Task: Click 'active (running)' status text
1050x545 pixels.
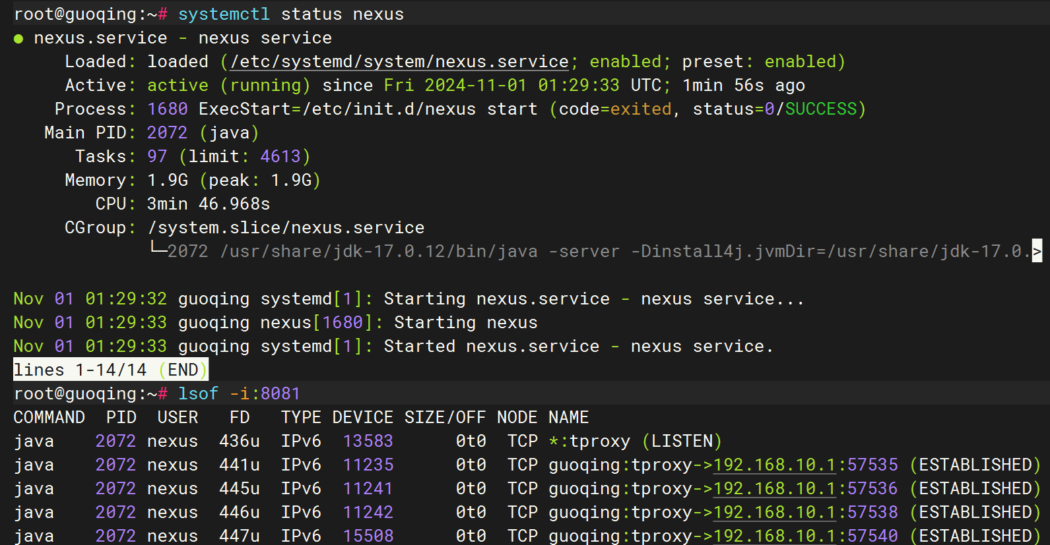Action: coord(228,86)
